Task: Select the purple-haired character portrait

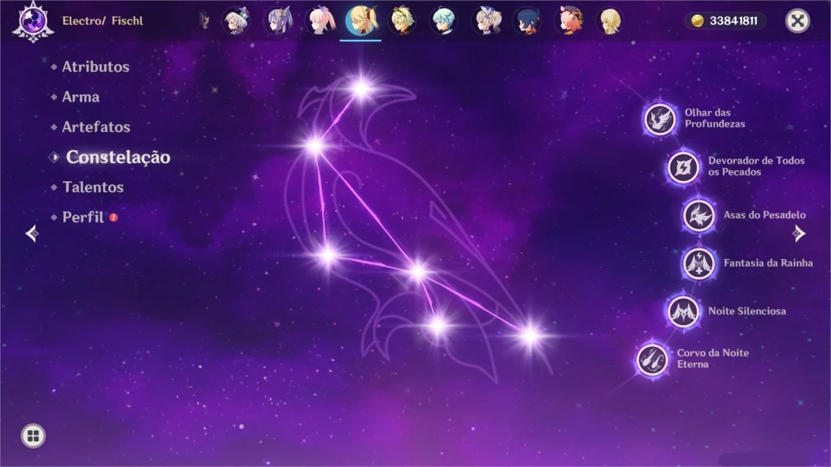Action: click(278, 21)
